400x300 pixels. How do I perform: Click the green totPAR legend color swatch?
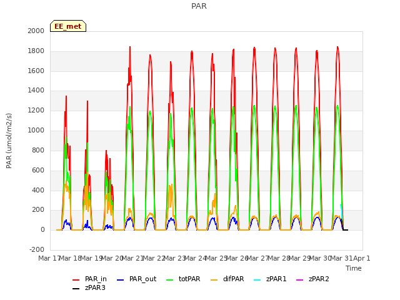(170, 280)
